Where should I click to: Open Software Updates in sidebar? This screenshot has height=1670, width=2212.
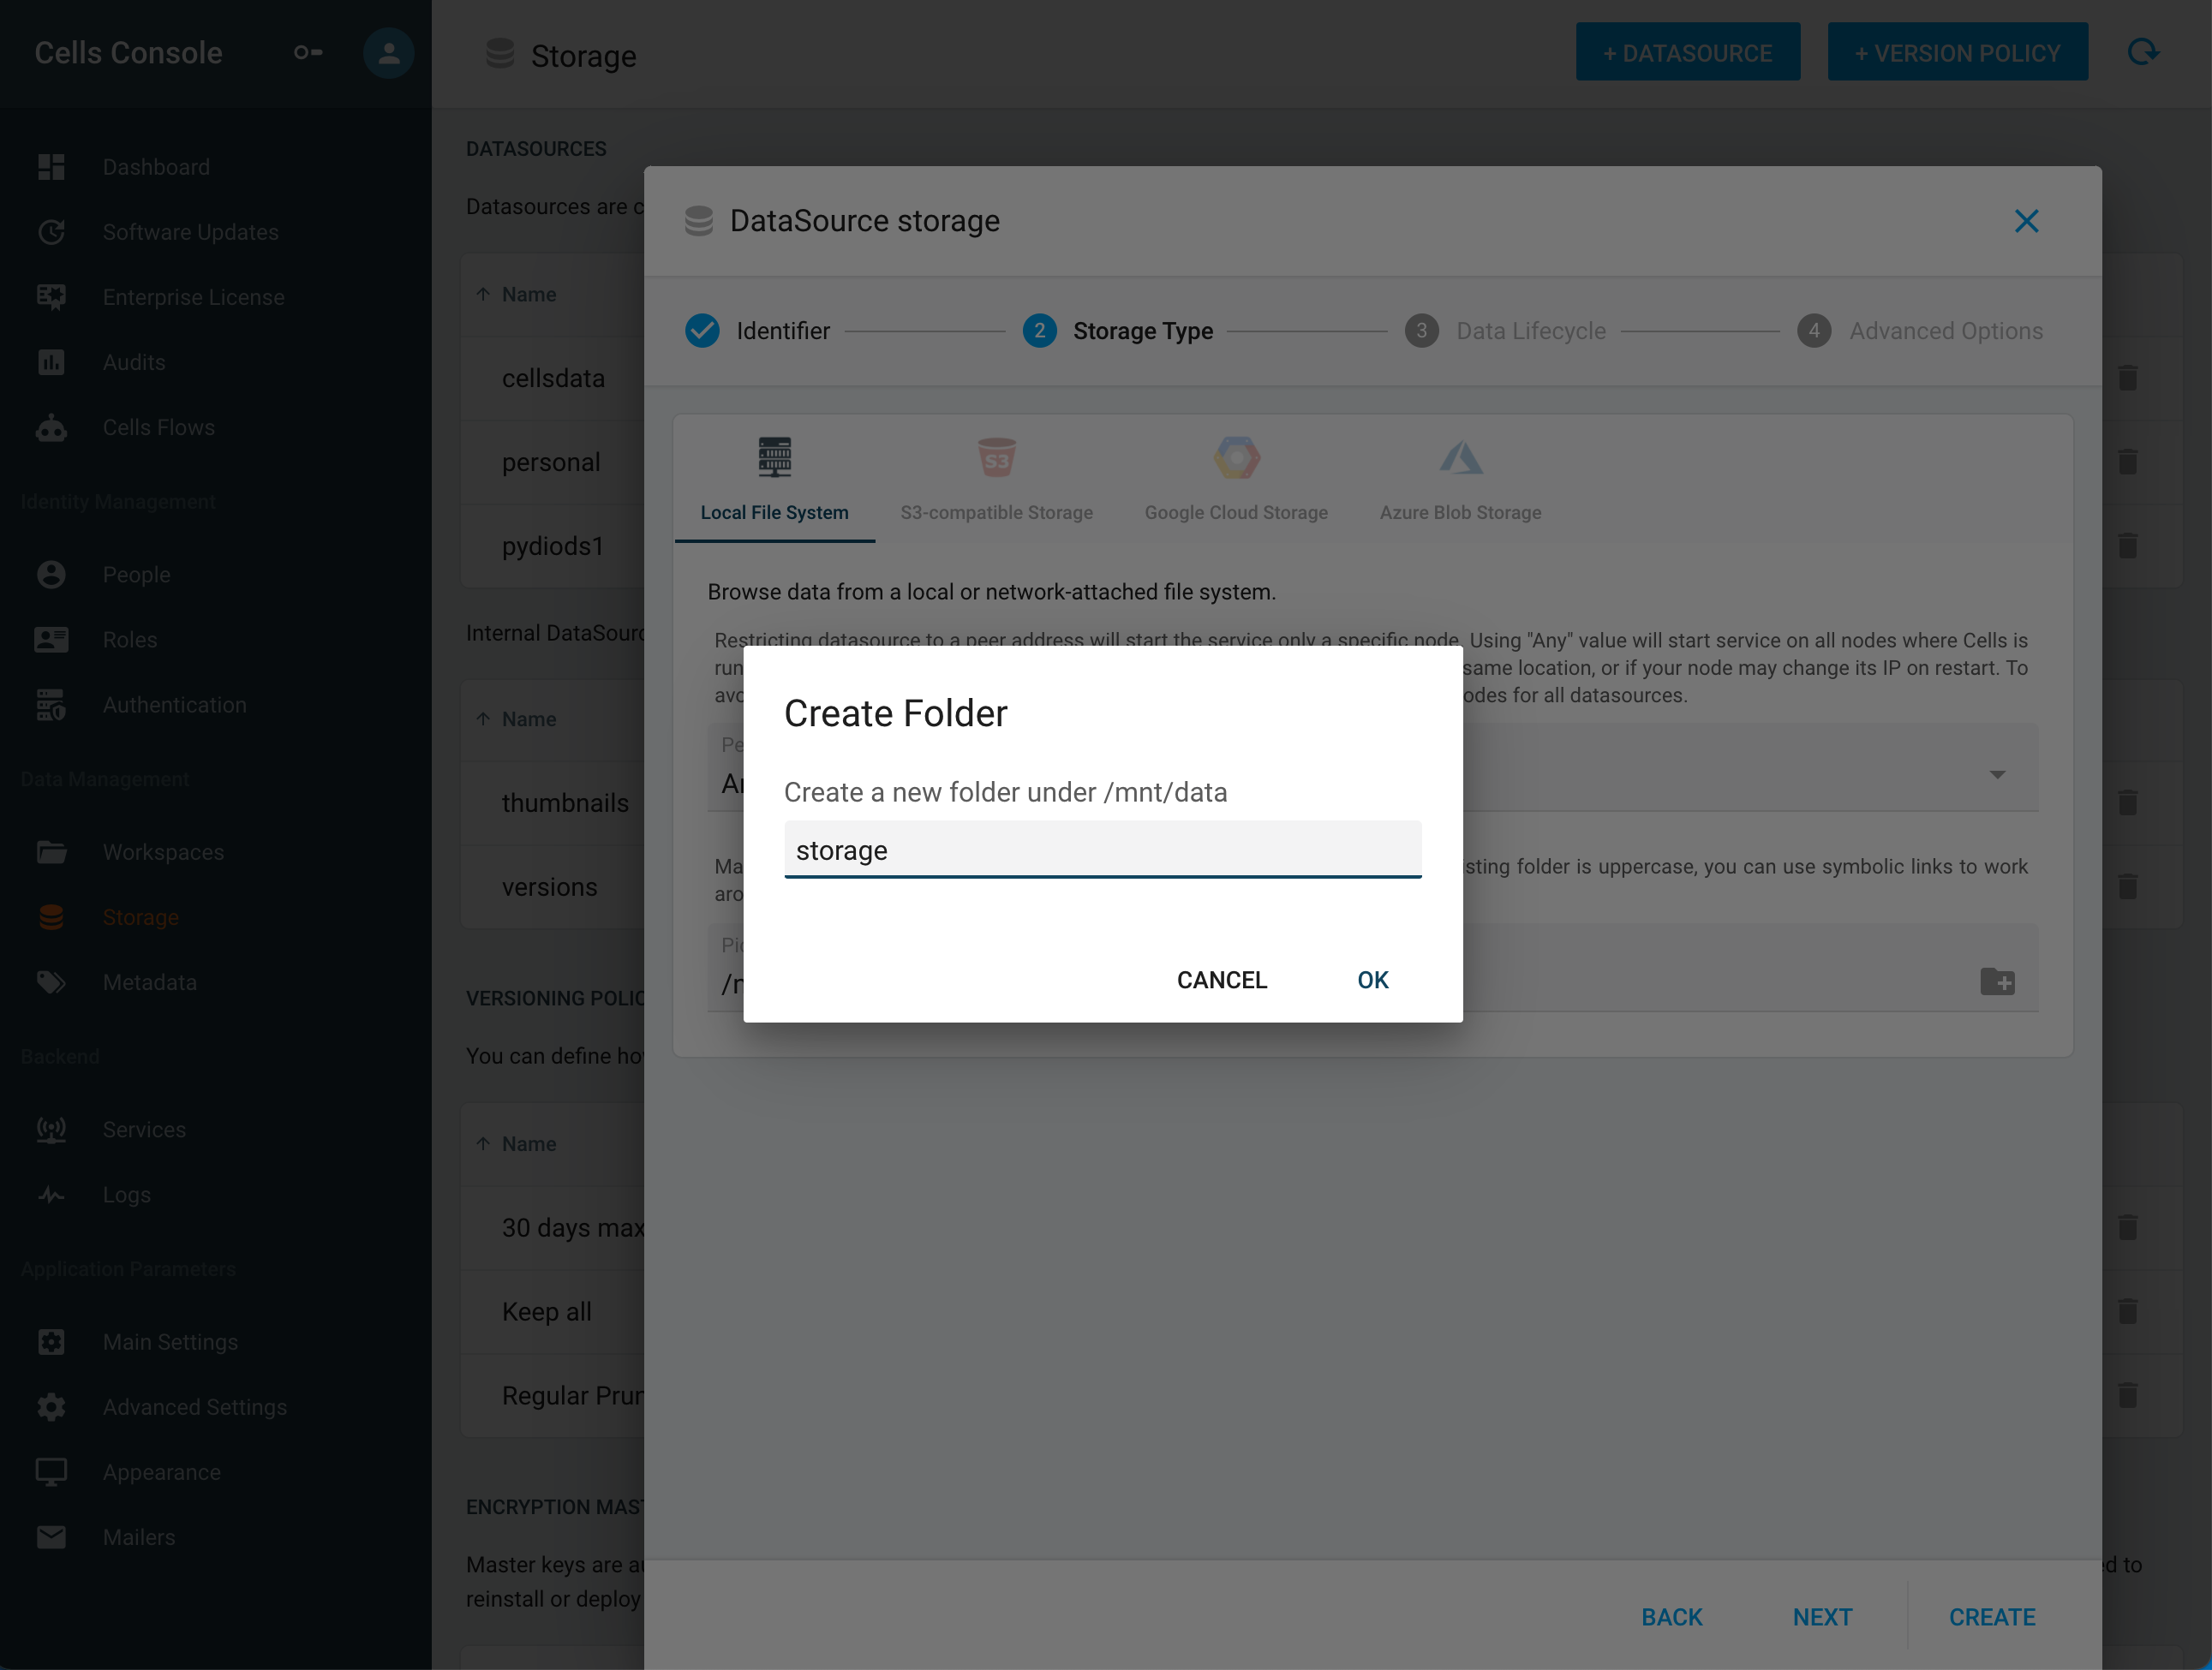coord(190,232)
